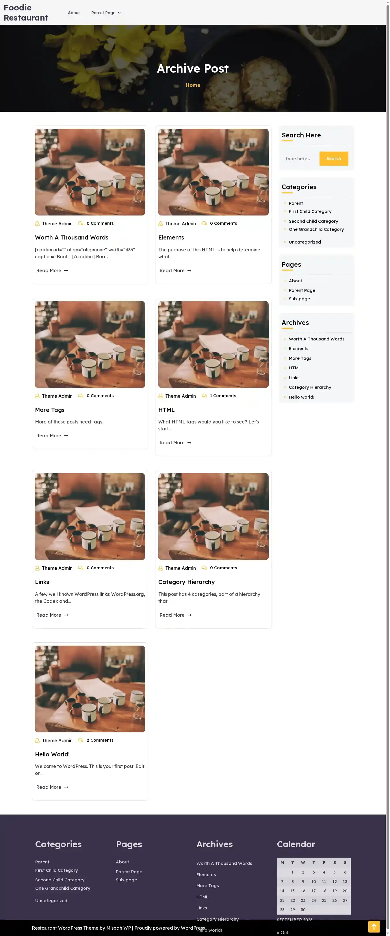Click comments icon on Elements post card
The image size is (390, 936).
pyautogui.click(x=204, y=223)
